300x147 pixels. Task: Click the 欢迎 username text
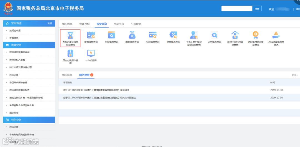[280, 9]
